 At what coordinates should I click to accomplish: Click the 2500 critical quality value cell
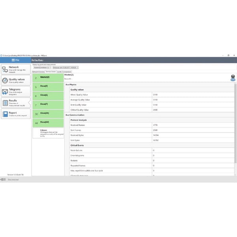(193, 110)
